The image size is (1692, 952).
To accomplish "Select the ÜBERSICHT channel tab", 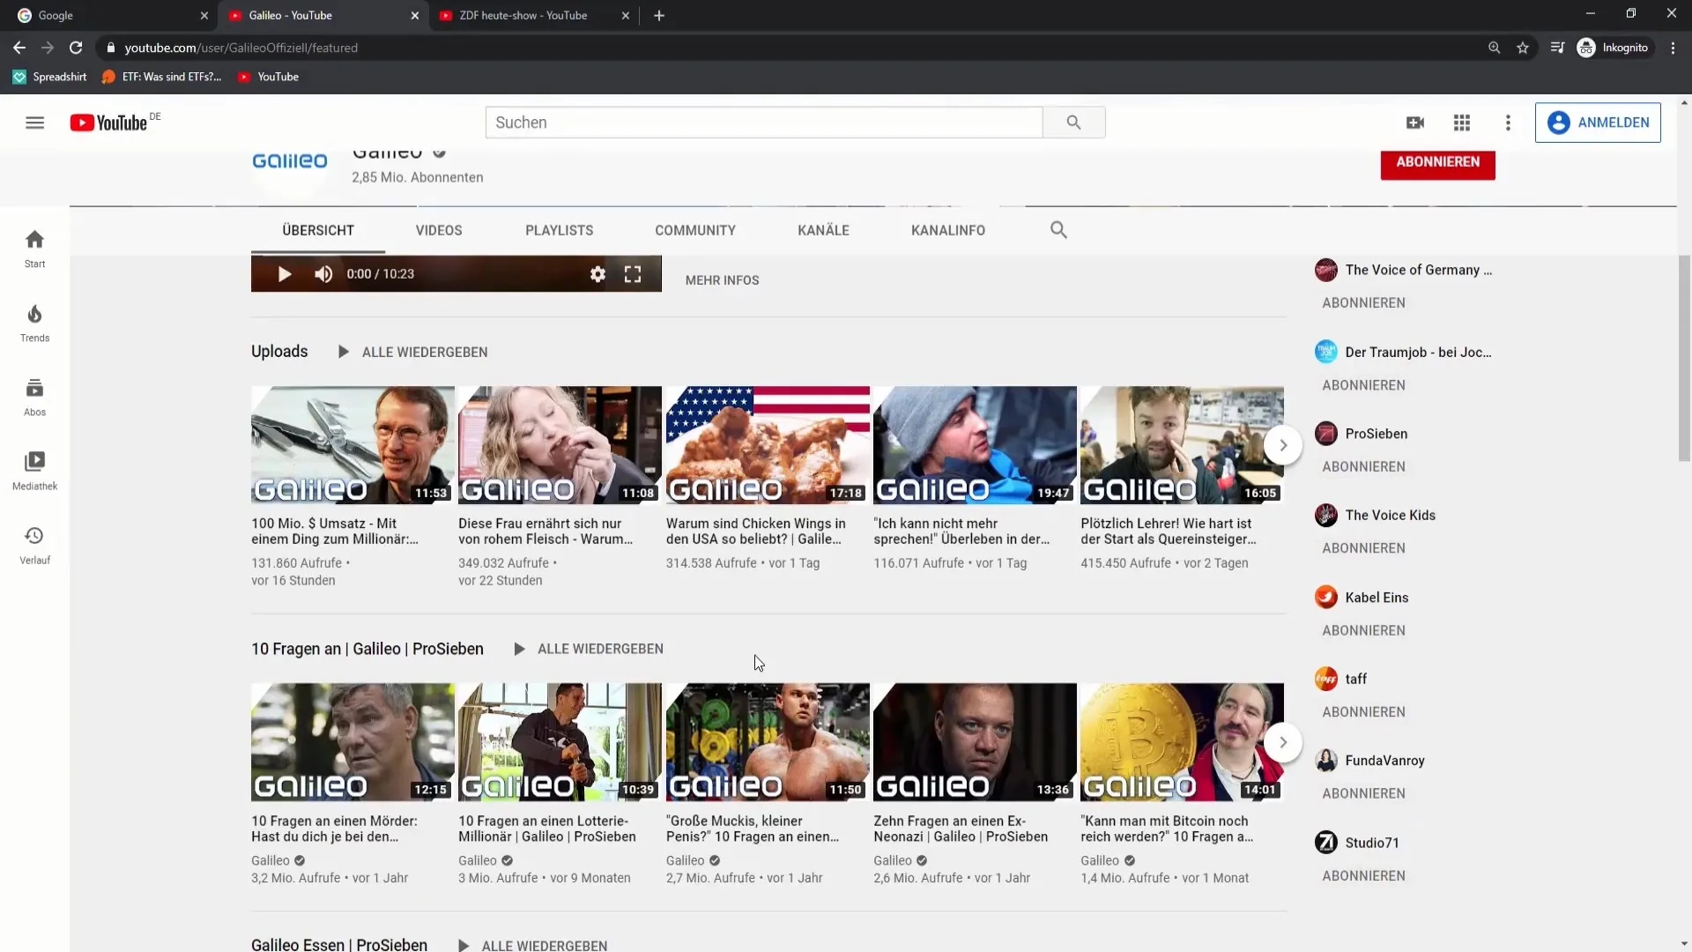I will (318, 230).
